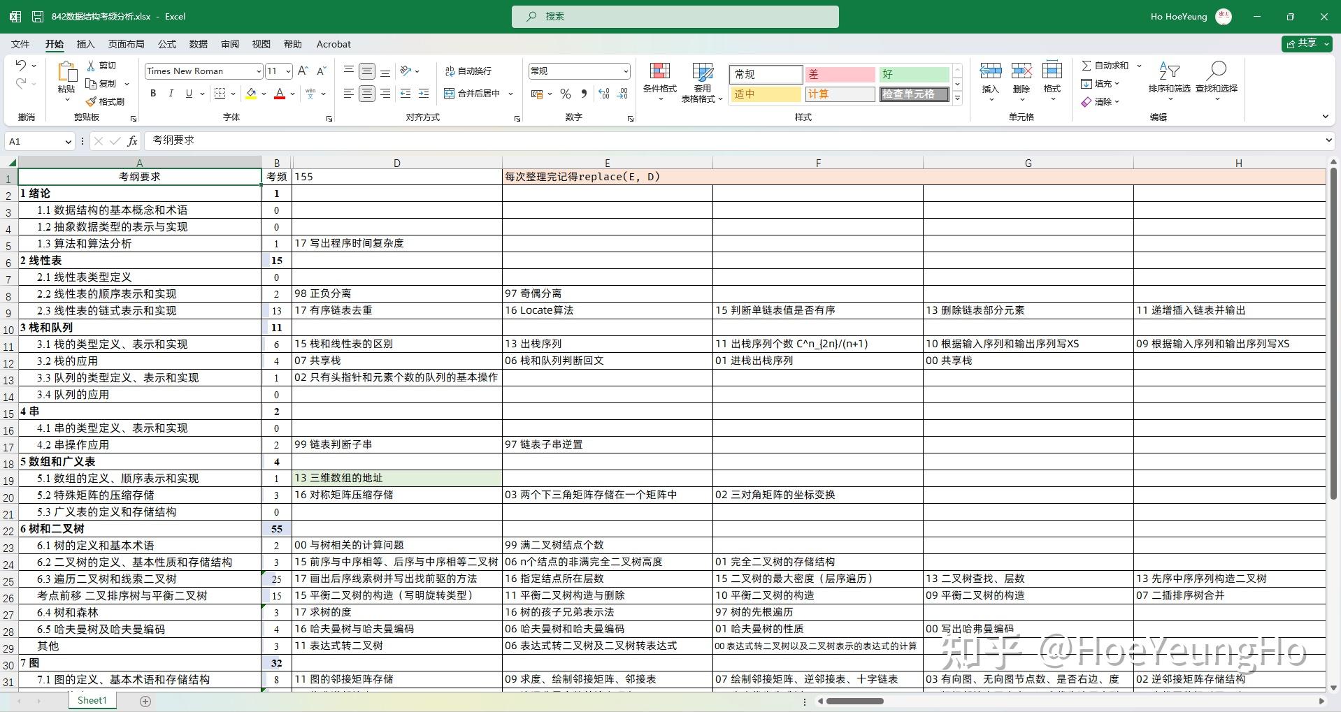The height and width of the screenshot is (712, 1341).
Task: Click the Decrease Indent icon
Action: pyautogui.click(x=406, y=94)
